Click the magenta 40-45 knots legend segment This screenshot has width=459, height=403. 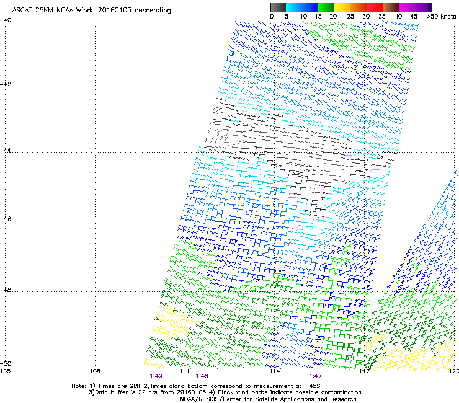point(407,7)
